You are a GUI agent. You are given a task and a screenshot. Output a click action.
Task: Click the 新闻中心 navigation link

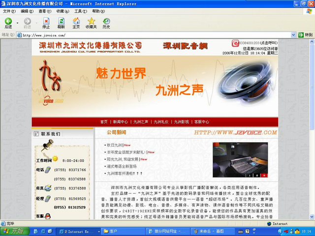click(x=121, y=121)
